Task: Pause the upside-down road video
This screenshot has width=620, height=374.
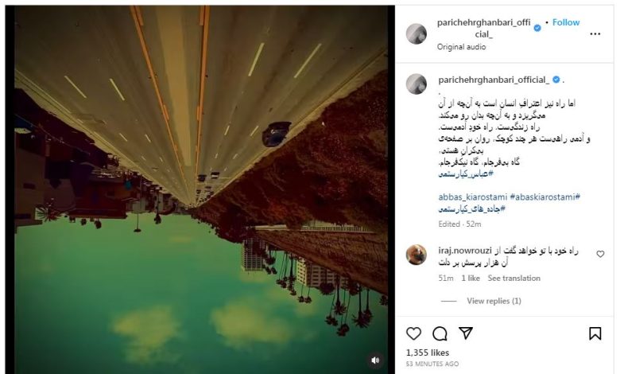Action: tap(201, 189)
